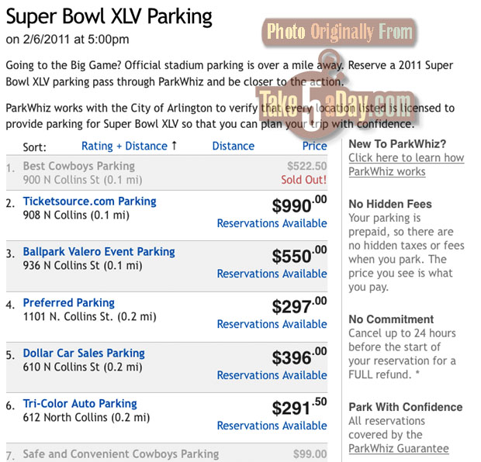This screenshot has width=481, height=462.
Task: Sort parking list by Distance
Action: (x=234, y=146)
